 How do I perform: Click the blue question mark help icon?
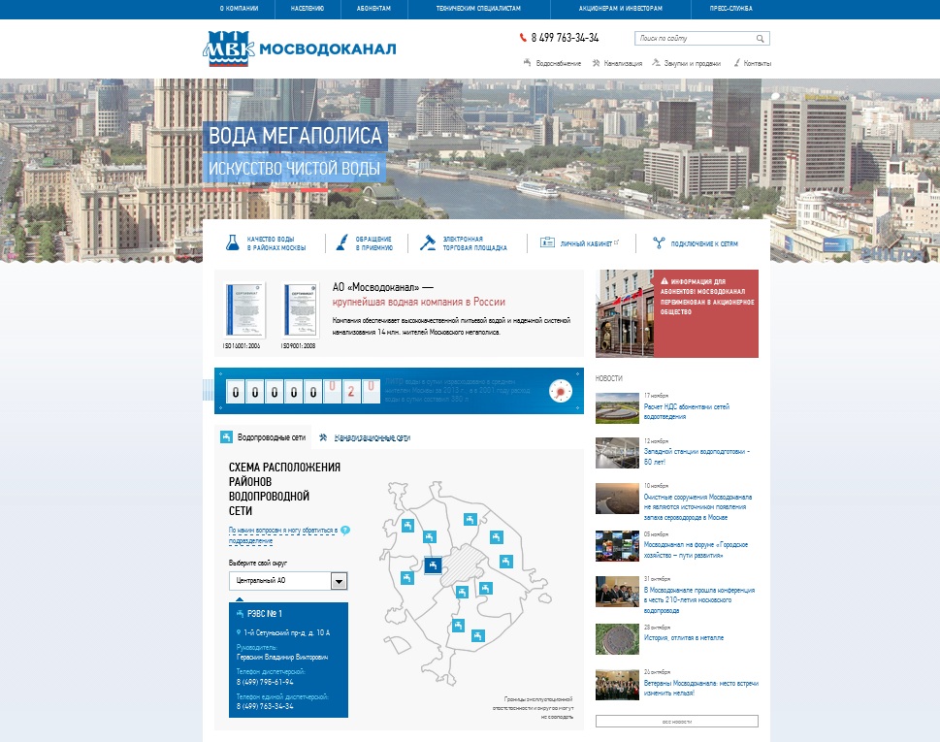pyautogui.click(x=345, y=530)
